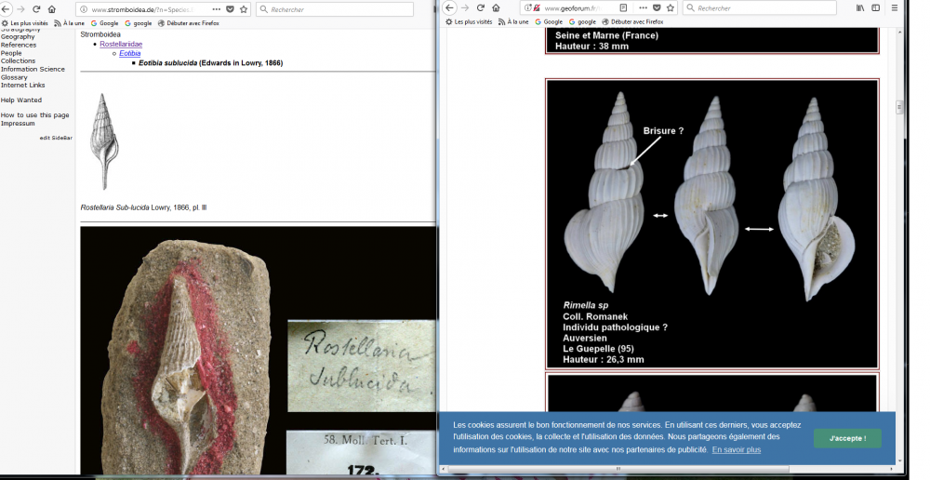Open page actions menu in stromboidea address bar
The width and height of the screenshot is (930, 480).
click(217, 9)
